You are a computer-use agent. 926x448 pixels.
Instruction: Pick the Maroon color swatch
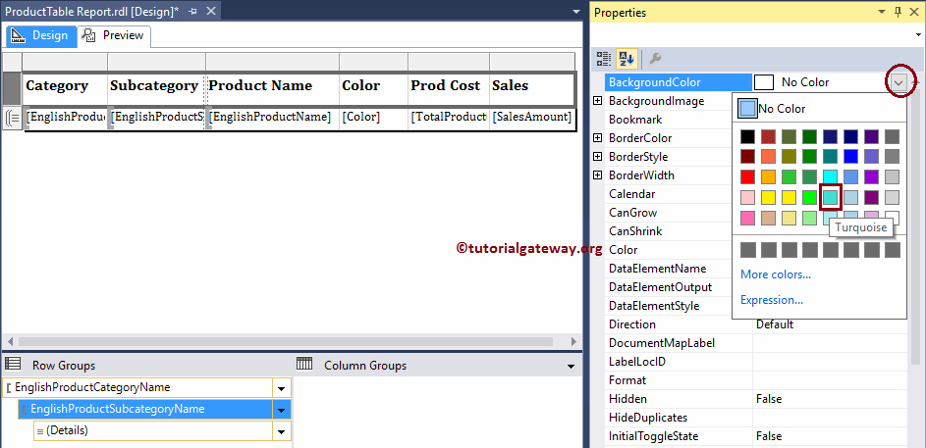tap(747, 157)
